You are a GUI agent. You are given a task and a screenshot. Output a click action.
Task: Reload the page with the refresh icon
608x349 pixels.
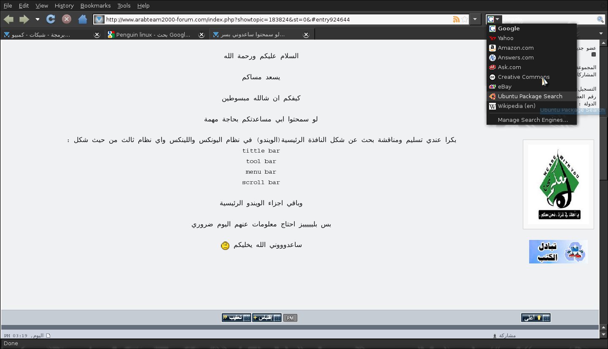click(51, 19)
